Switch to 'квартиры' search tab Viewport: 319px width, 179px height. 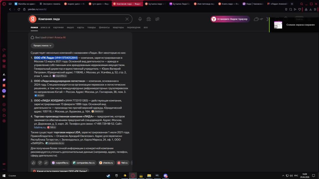(x=118, y=27)
